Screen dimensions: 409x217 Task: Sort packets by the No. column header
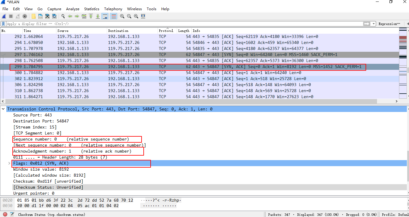(x=11, y=31)
